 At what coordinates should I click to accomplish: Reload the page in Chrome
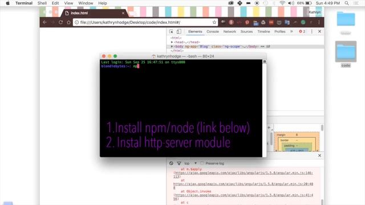61,22
